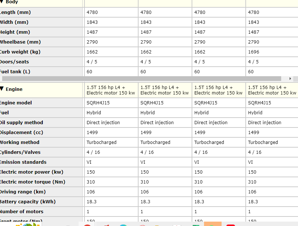Select the Driving range (km) label
298x226 pixels.
(x=23, y=192)
